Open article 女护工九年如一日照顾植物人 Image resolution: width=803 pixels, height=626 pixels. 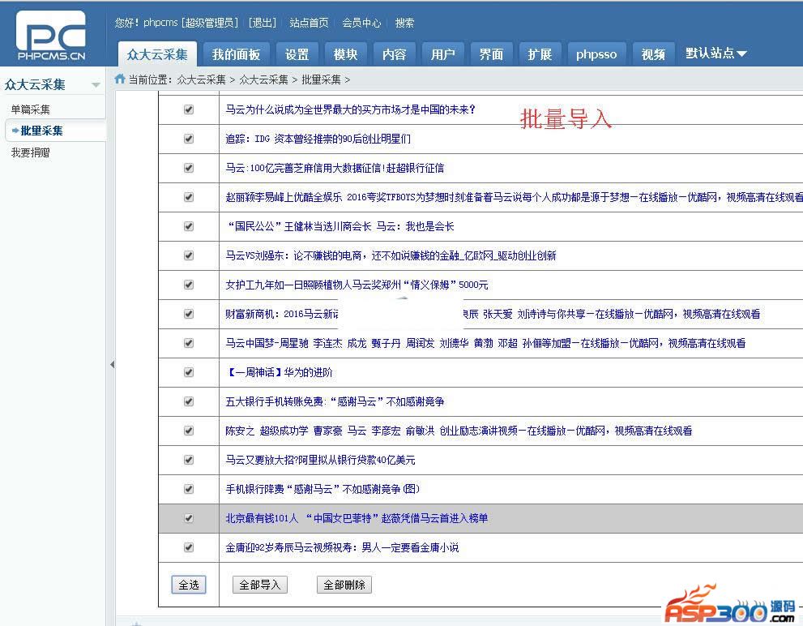pyautogui.click(x=357, y=285)
